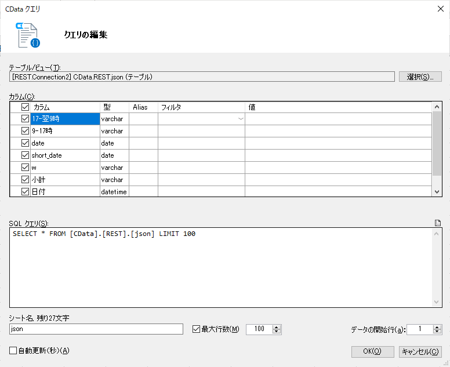Uncheck the short_date column checkbox
This screenshot has width=450, height=367.
click(26, 155)
